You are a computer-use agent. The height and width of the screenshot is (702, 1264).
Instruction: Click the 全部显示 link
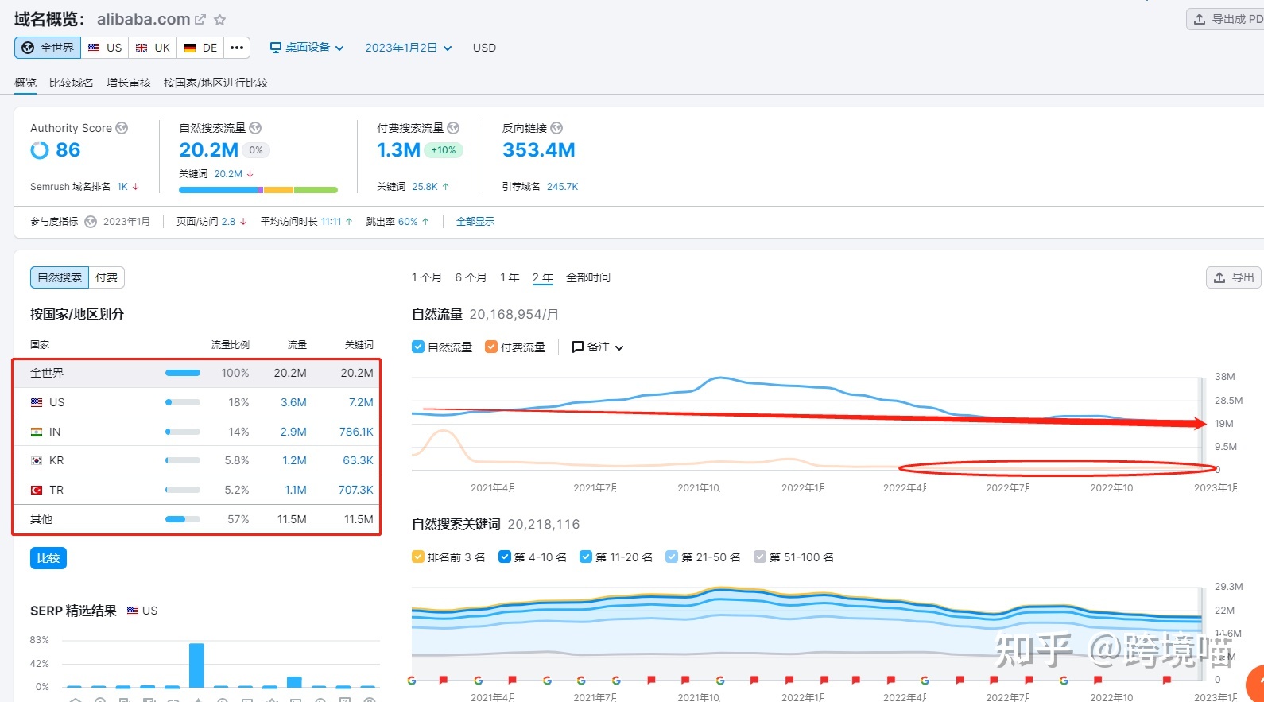pyautogui.click(x=475, y=222)
